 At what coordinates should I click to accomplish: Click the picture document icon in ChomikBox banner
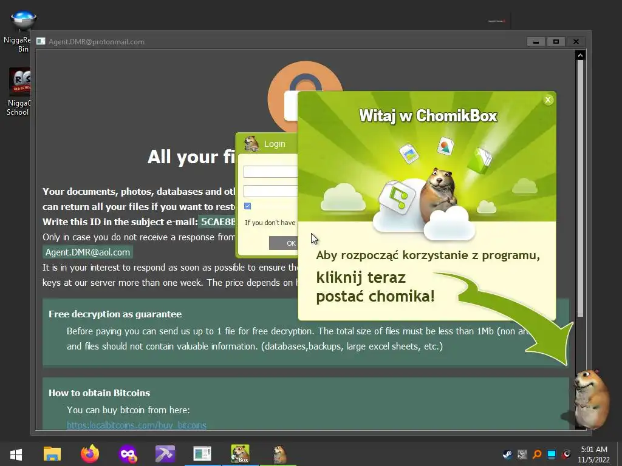[x=445, y=146]
